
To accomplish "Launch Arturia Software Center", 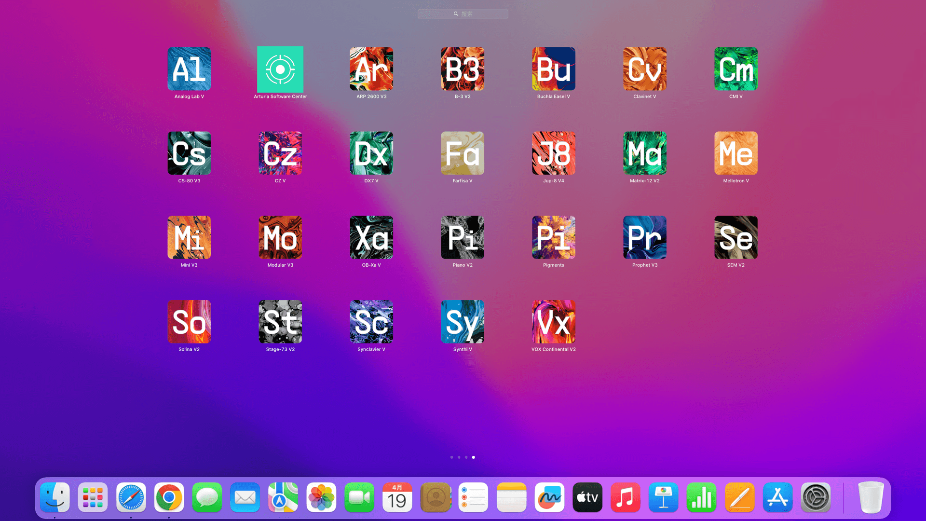I will click(x=280, y=69).
